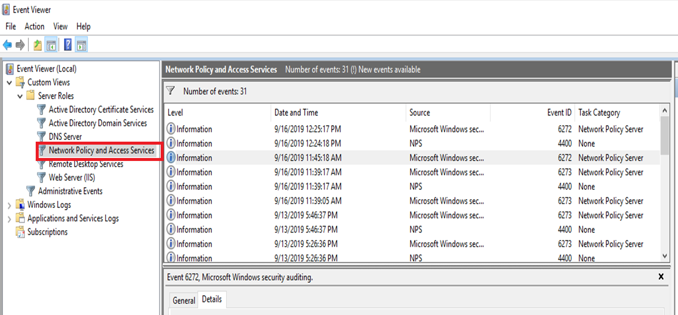Switch to the General tab
678x315 pixels.
click(x=184, y=300)
